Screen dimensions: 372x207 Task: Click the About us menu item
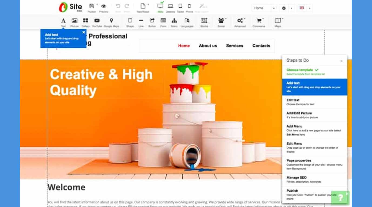tap(208, 46)
